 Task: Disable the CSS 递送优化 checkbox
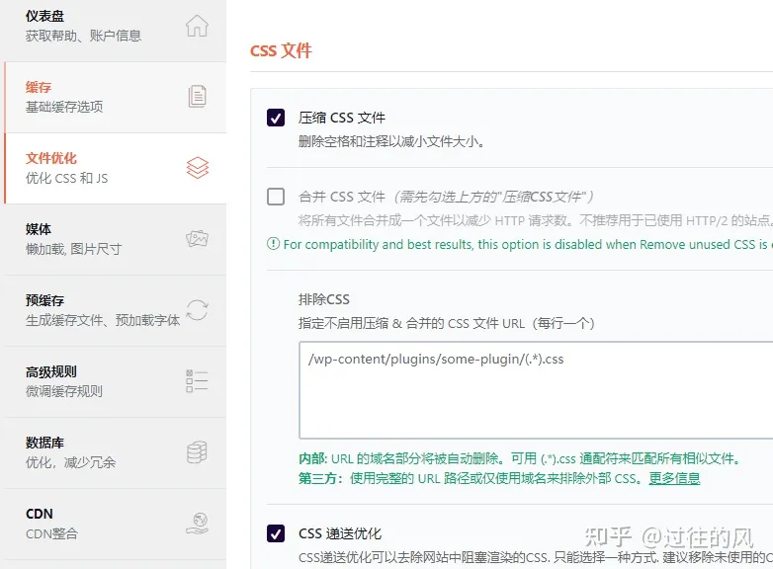point(276,534)
